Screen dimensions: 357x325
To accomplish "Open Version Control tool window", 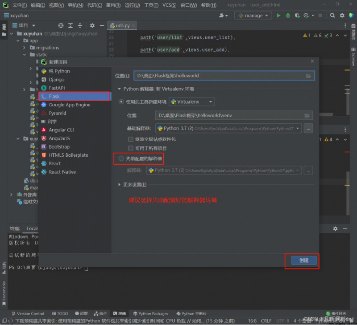I will [28, 313].
